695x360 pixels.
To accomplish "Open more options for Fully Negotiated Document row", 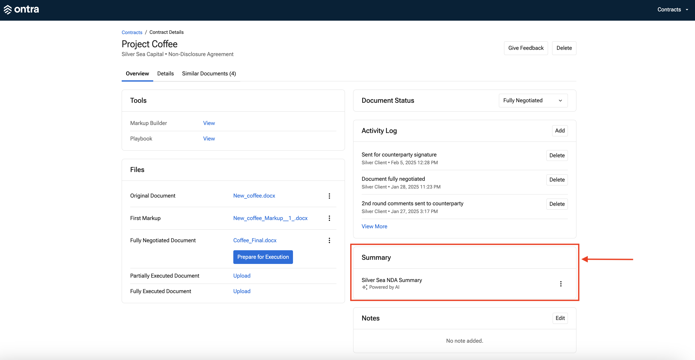I will (x=329, y=240).
